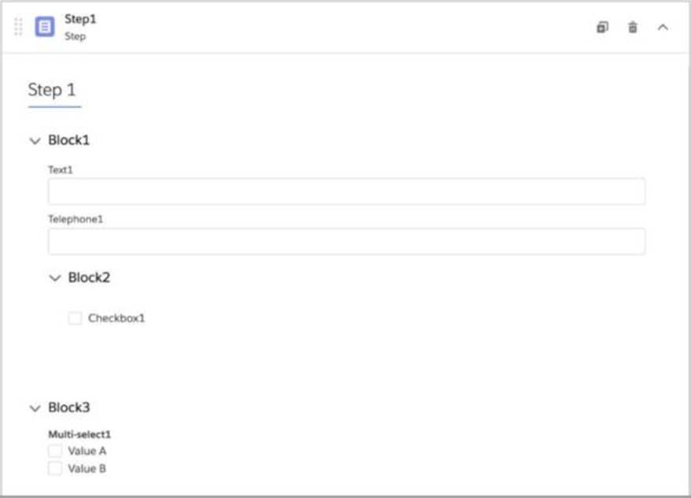Select the Step 1 tab heading
The width and height of the screenshot is (691, 498).
point(54,90)
